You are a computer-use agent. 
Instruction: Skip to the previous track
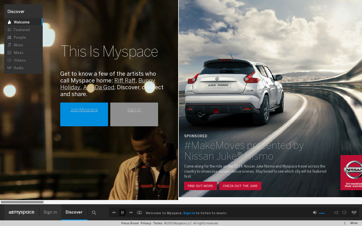coord(114,212)
